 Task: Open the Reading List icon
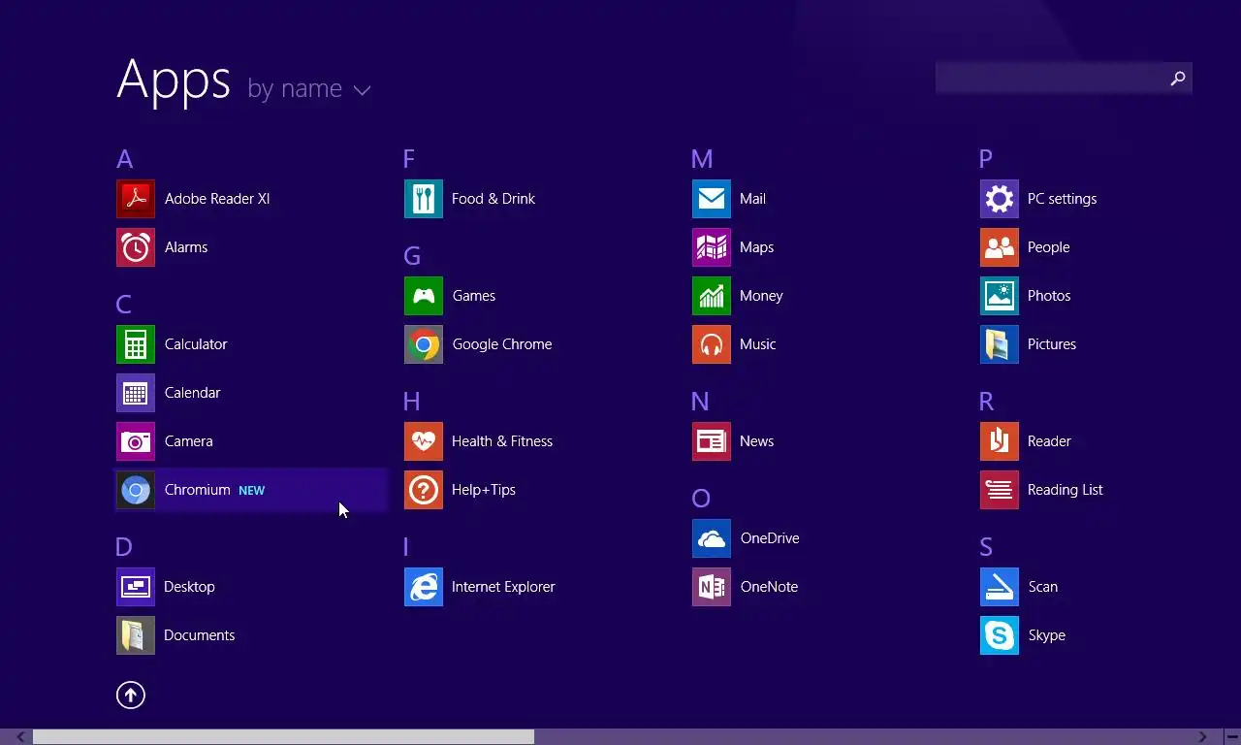pos(1000,490)
